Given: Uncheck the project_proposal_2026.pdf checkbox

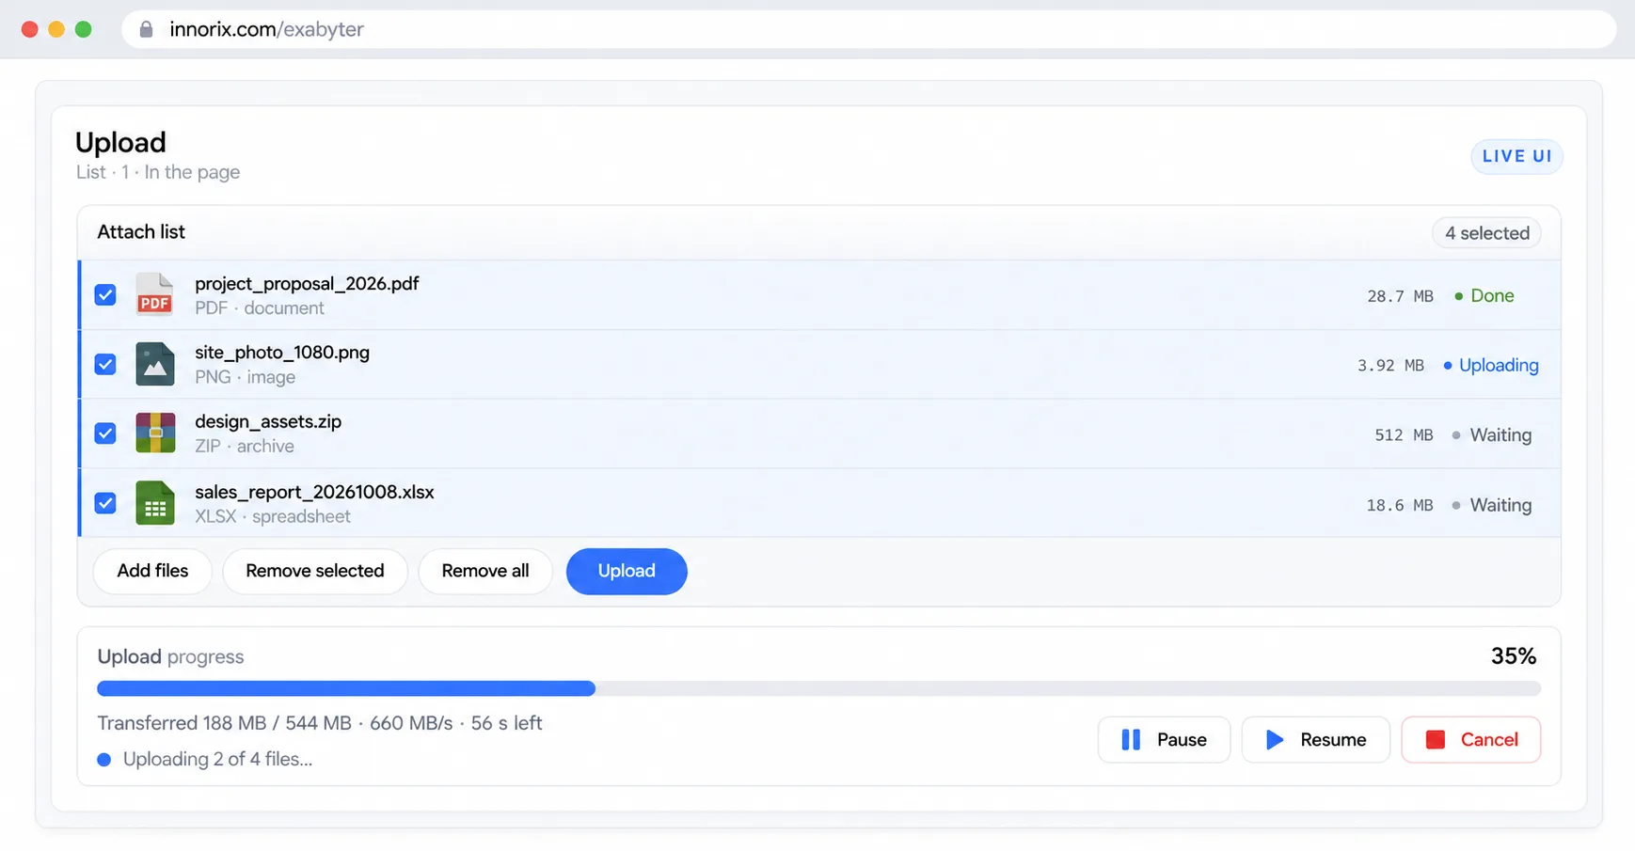Looking at the screenshot, I should click(105, 295).
